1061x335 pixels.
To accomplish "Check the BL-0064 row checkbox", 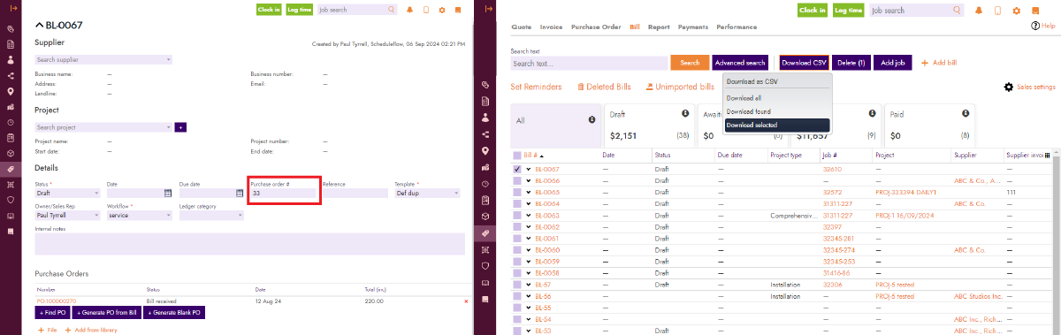I will (517, 203).
